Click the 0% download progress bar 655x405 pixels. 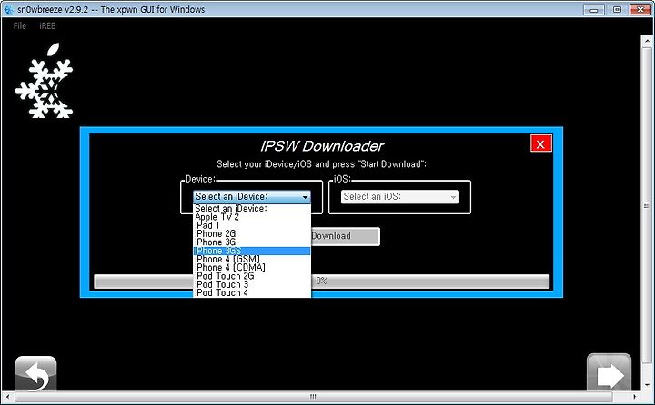coord(321,282)
